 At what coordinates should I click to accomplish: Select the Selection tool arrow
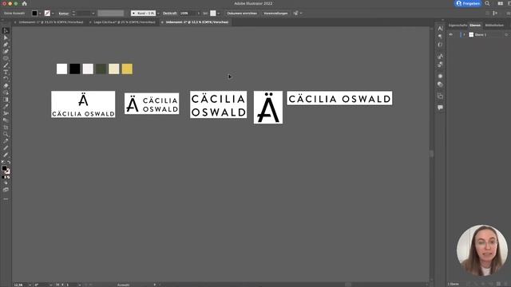pyautogui.click(x=6, y=30)
